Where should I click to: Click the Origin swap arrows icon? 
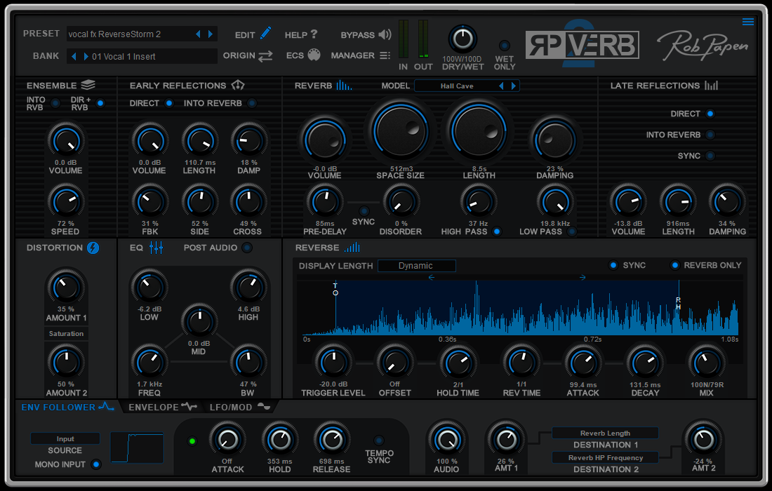[x=265, y=56]
